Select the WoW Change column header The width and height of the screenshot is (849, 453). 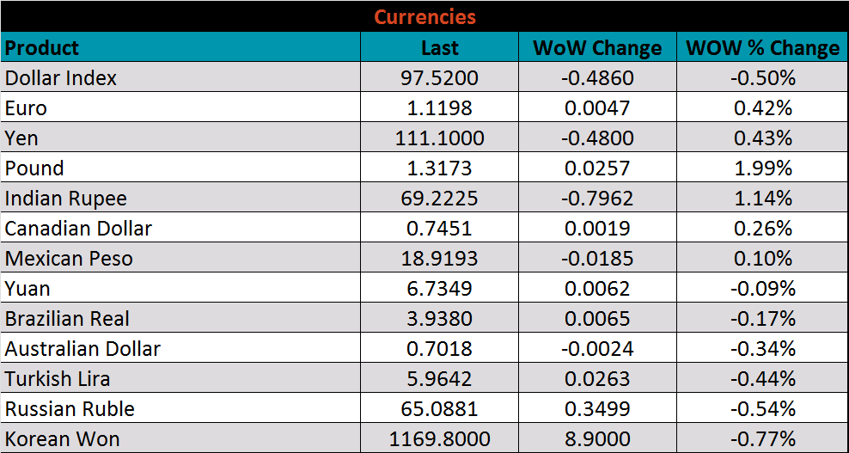pos(597,48)
